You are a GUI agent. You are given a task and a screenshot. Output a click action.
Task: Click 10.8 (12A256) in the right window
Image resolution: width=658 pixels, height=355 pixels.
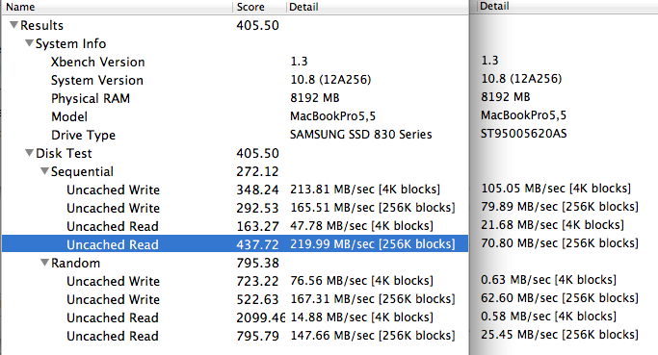click(x=521, y=79)
